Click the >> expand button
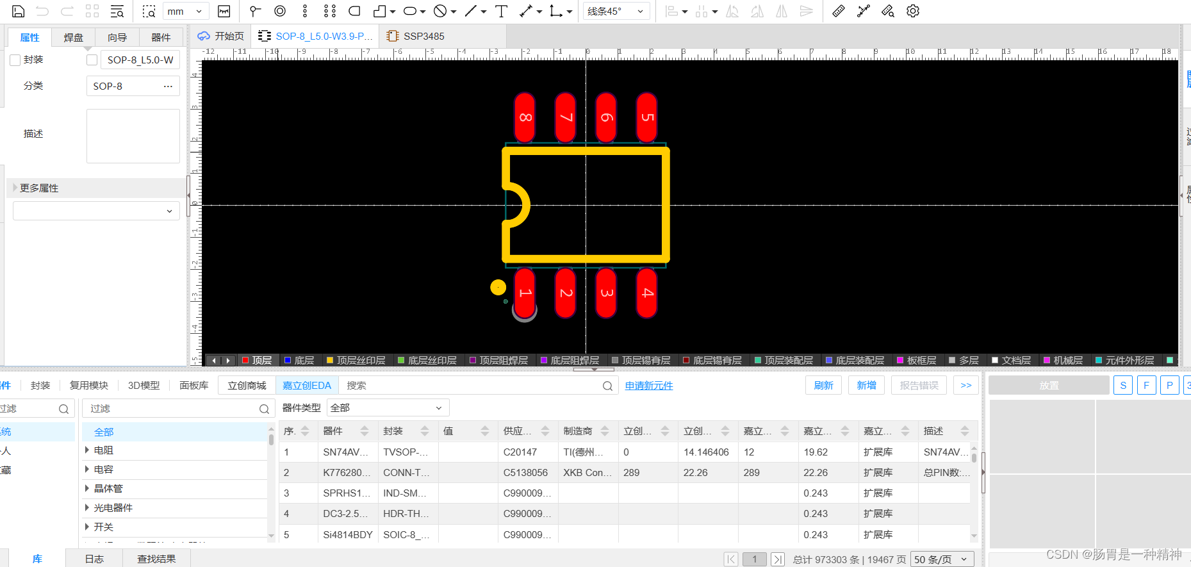Screen dimensions: 1191x567 tap(966, 385)
